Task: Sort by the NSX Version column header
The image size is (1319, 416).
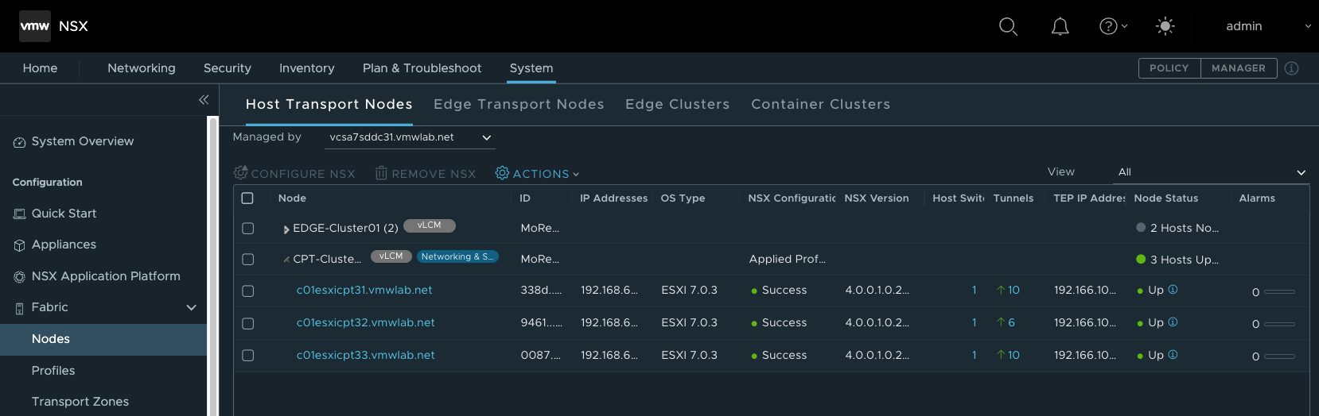Action: click(x=877, y=198)
